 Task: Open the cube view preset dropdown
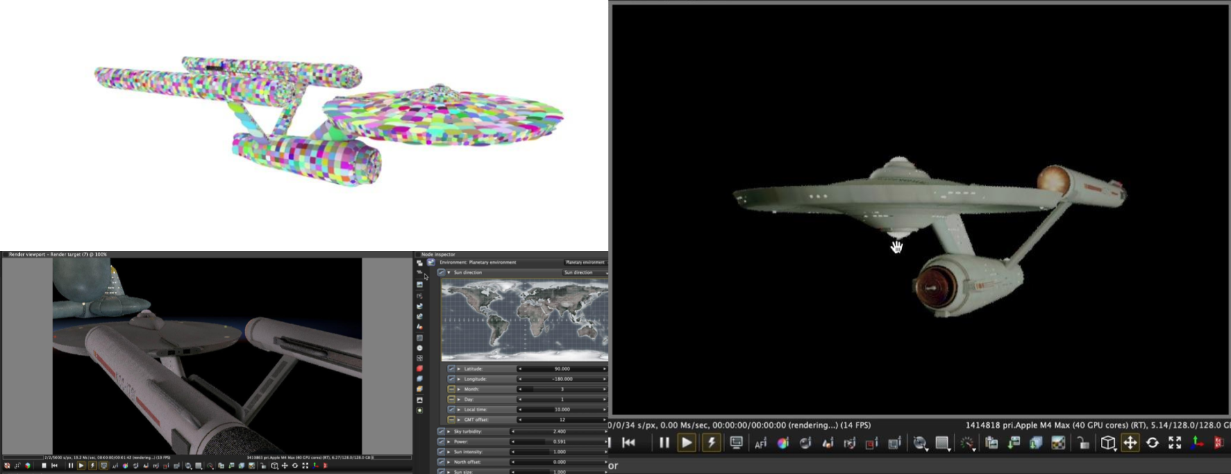point(1108,443)
